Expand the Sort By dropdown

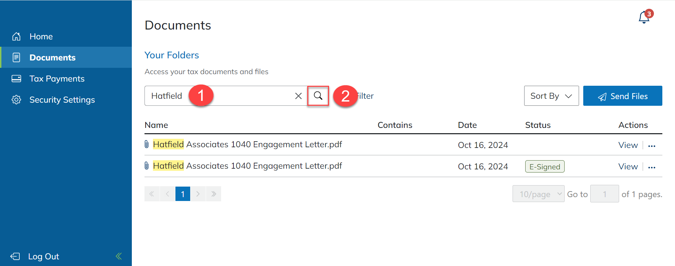(551, 96)
